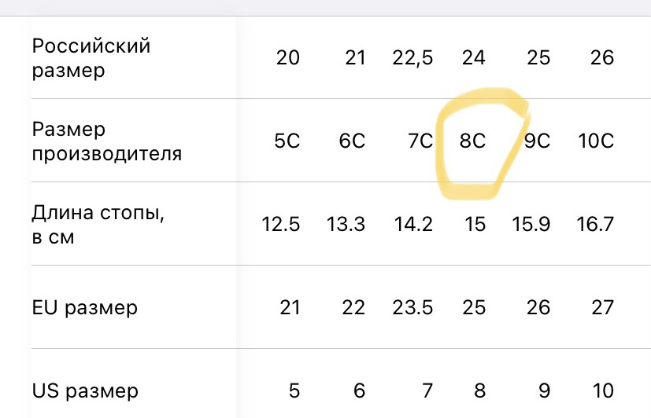Select the highlighted 8C manufacturer size

(x=472, y=141)
